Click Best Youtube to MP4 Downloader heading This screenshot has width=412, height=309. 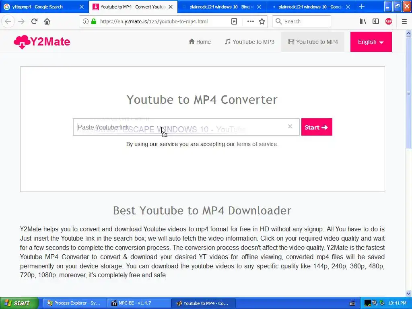point(202,210)
